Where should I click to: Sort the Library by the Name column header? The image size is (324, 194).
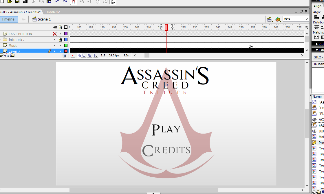tap(317, 97)
